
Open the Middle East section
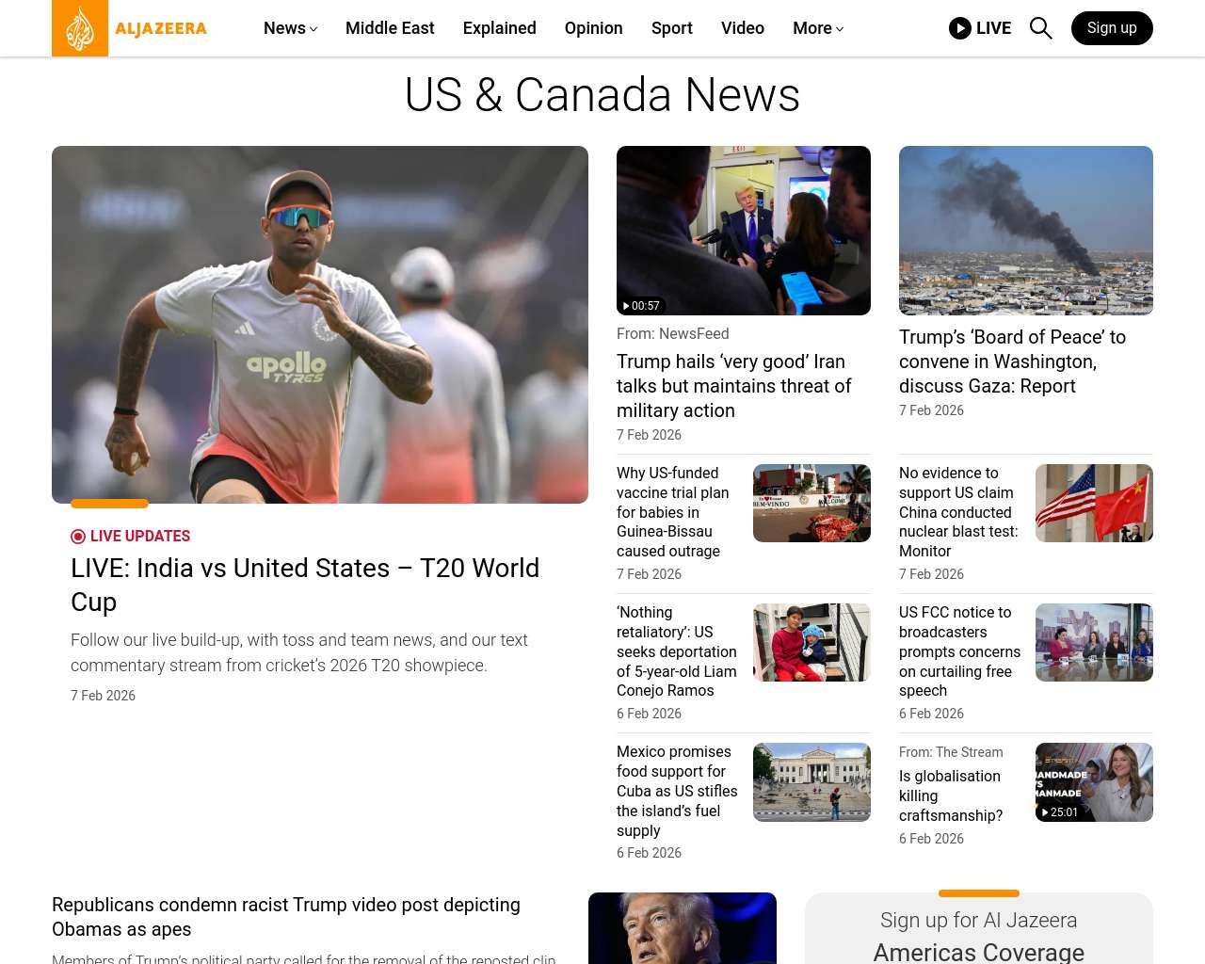pos(390,28)
